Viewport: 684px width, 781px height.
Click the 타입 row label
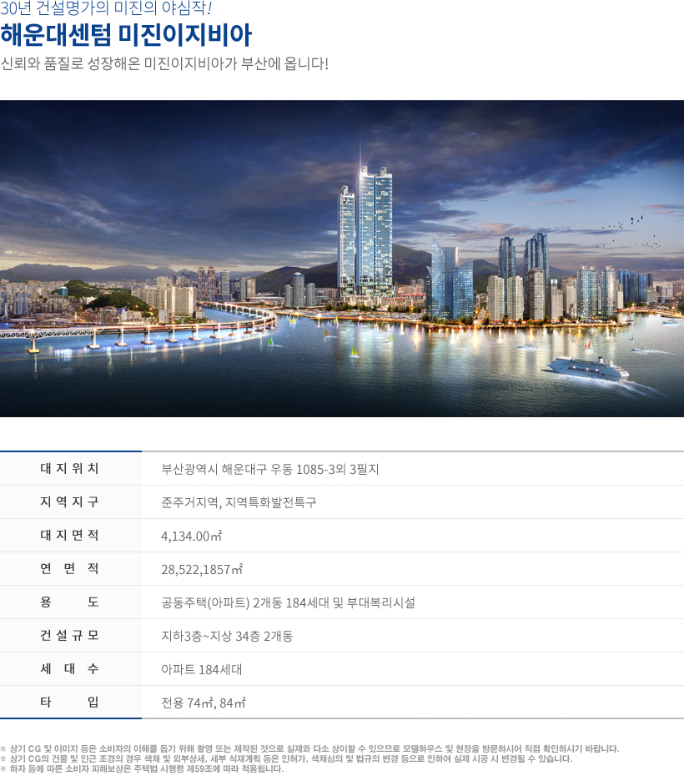click(x=70, y=703)
